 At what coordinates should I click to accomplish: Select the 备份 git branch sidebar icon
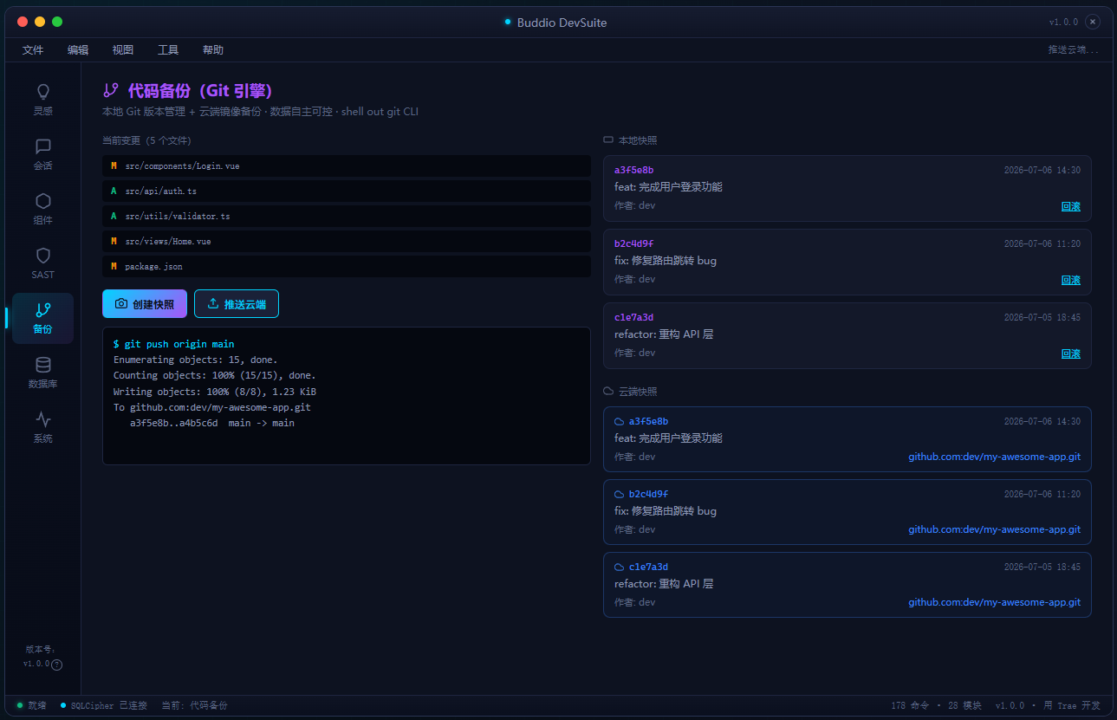click(x=42, y=318)
